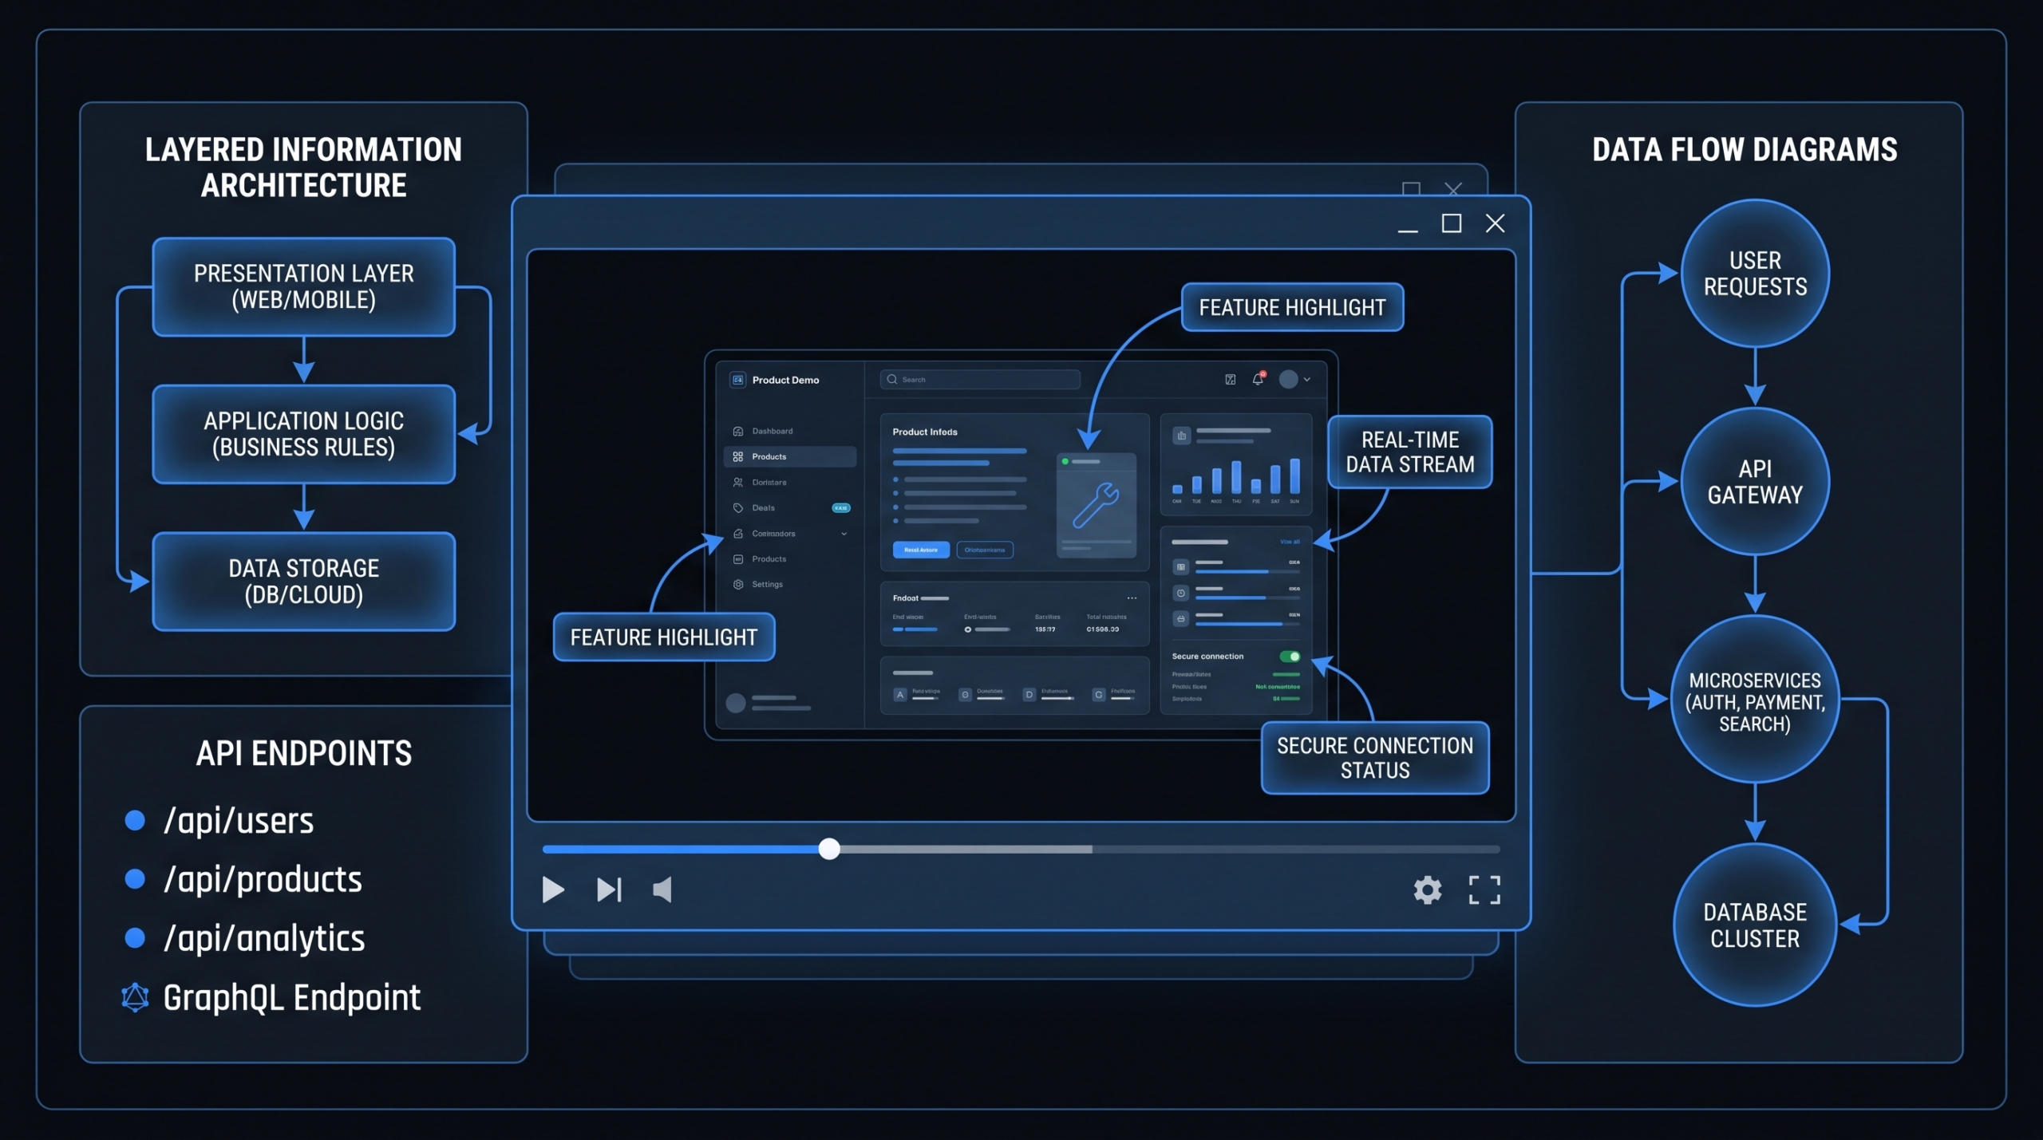The height and width of the screenshot is (1140, 2043).
Task: Open the Deals sidebar item
Action: [x=790, y=507]
